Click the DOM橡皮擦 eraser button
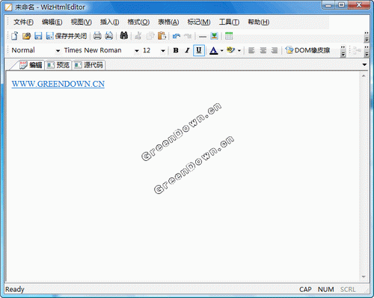This screenshot has height=298, width=374. click(308, 50)
